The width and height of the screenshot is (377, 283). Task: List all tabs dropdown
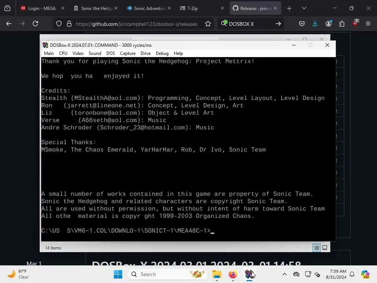(x=304, y=8)
